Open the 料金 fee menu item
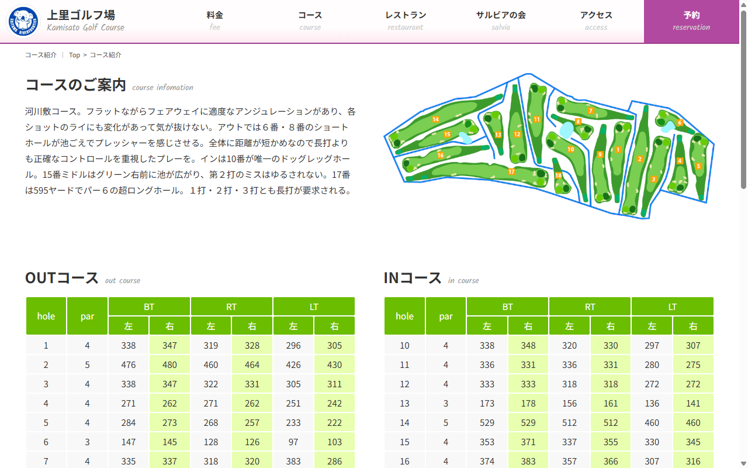This screenshot has width=748, height=468. (x=215, y=21)
